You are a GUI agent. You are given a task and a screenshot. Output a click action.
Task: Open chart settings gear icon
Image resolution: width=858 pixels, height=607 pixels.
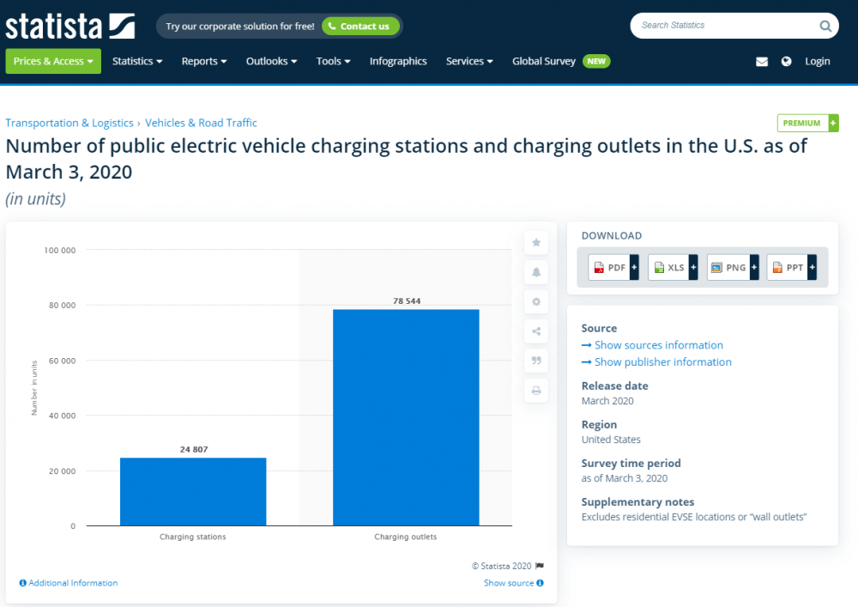click(536, 302)
